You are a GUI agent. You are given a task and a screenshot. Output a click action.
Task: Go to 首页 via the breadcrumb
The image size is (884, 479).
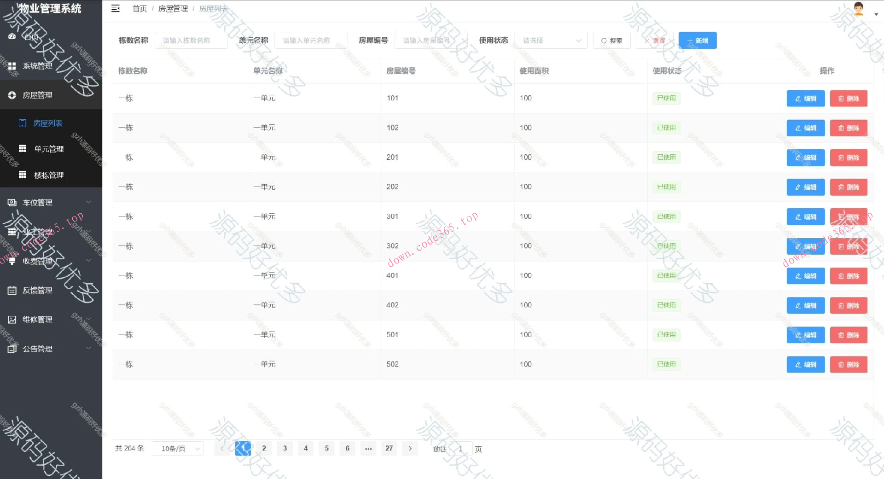point(140,8)
